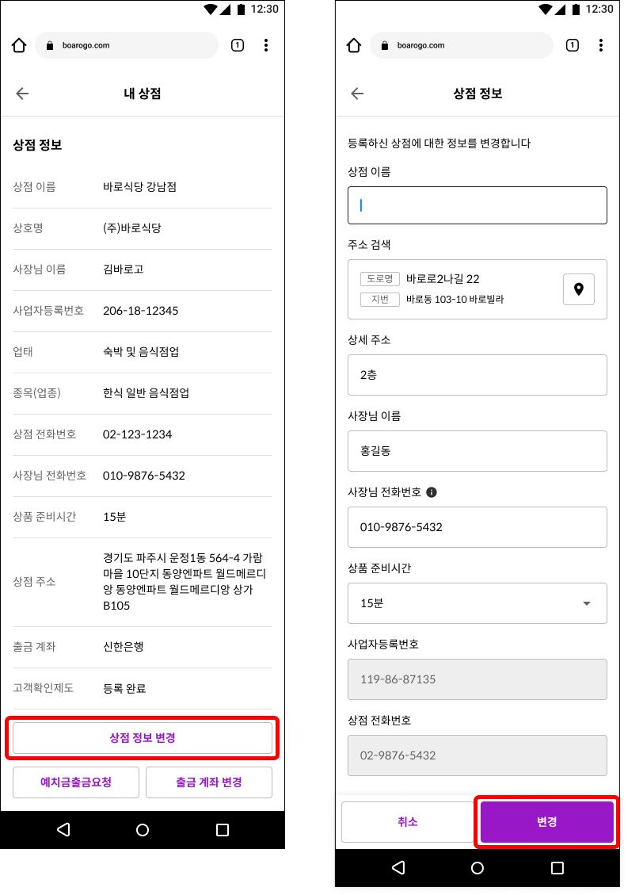Show info tooltip next to 사장님 전화번호
Screen dimensions: 628x895
(432, 492)
